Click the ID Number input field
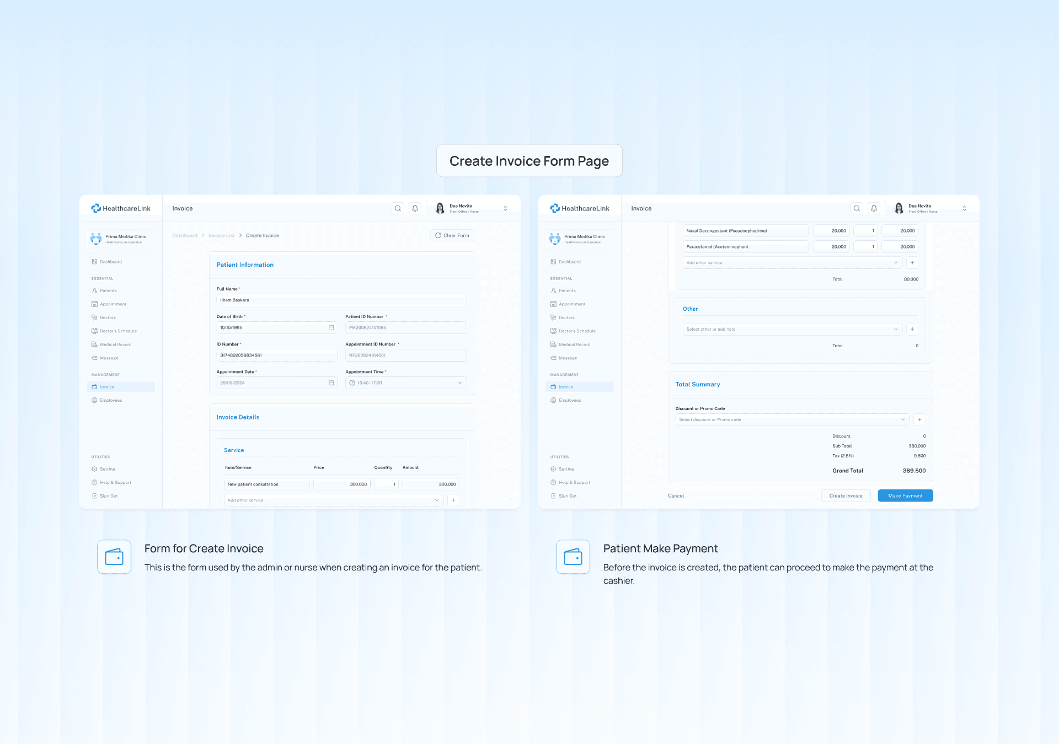This screenshot has height=744, width=1059. pyautogui.click(x=277, y=355)
